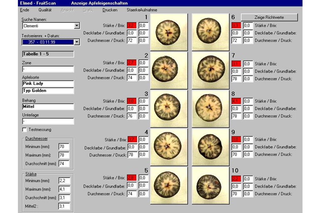Click Grundfarbe field 0,0 of apple 8
320x213 pixels.
(x=248, y=109)
